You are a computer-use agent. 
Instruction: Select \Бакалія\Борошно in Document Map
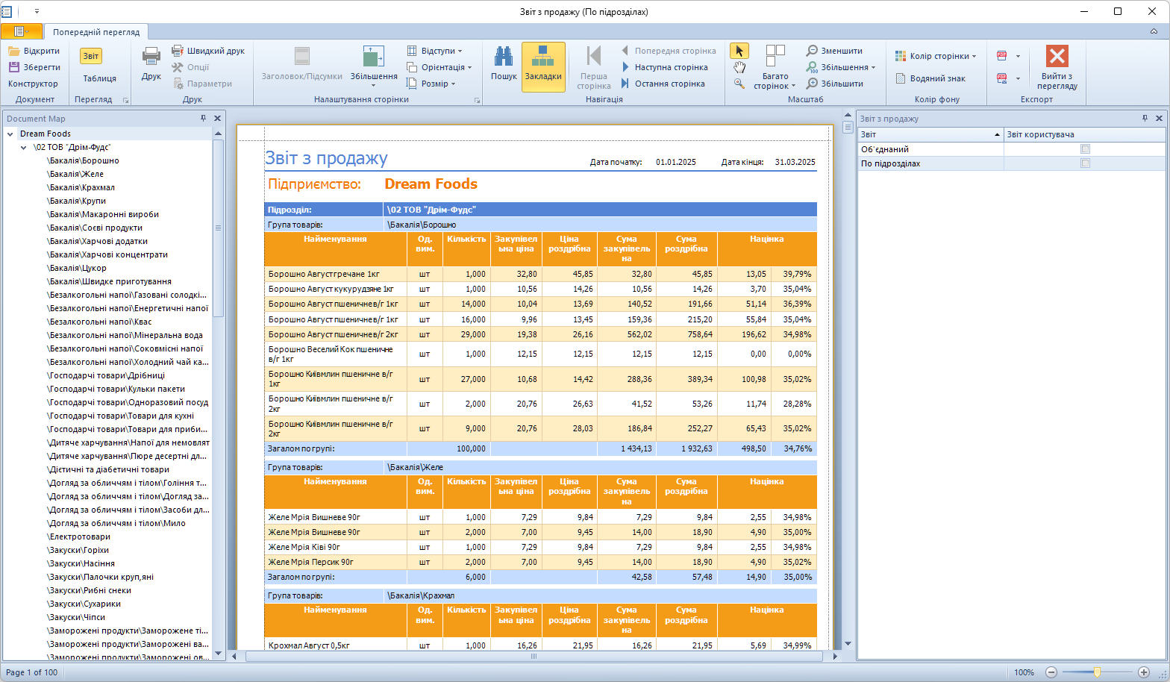pyautogui.click(x=83, y=160)
